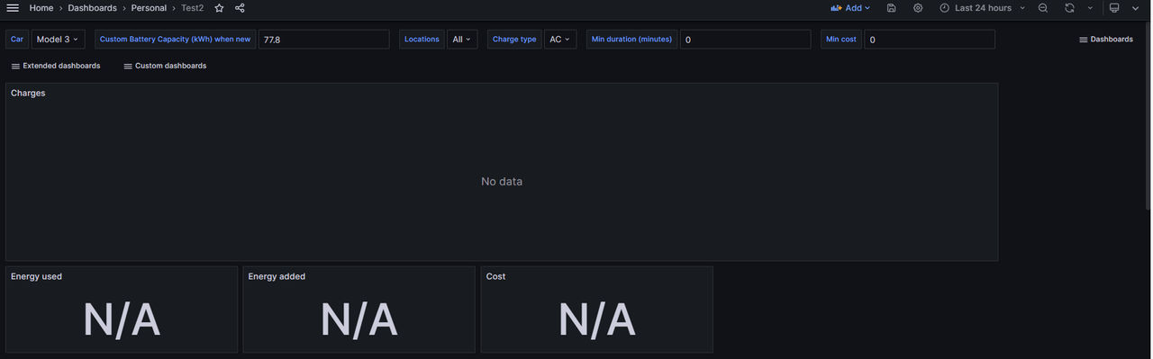This screenshot has height=359, width=1153.
Task: Open the hamburger main menu
Action: pyautogui.click(x=13, y=8)
